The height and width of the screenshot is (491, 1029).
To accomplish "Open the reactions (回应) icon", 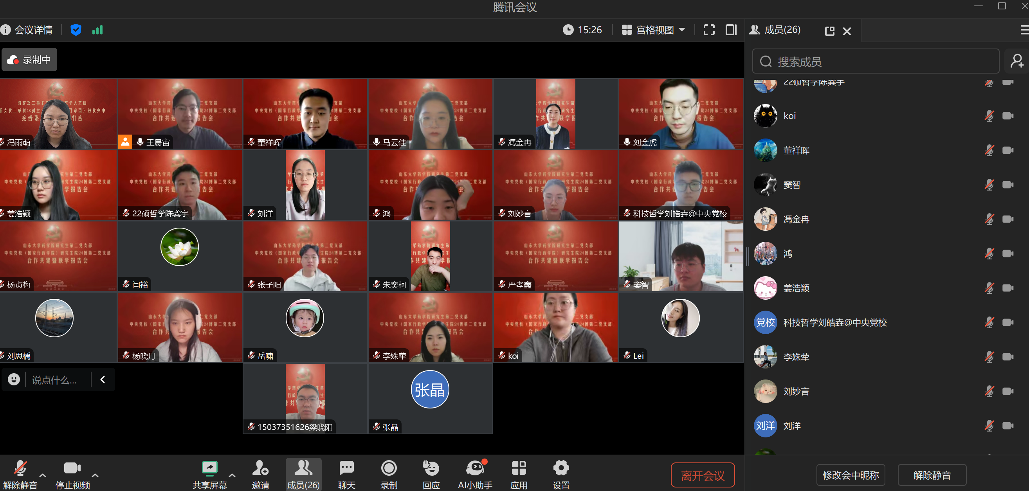I will (x=431, y=468).
